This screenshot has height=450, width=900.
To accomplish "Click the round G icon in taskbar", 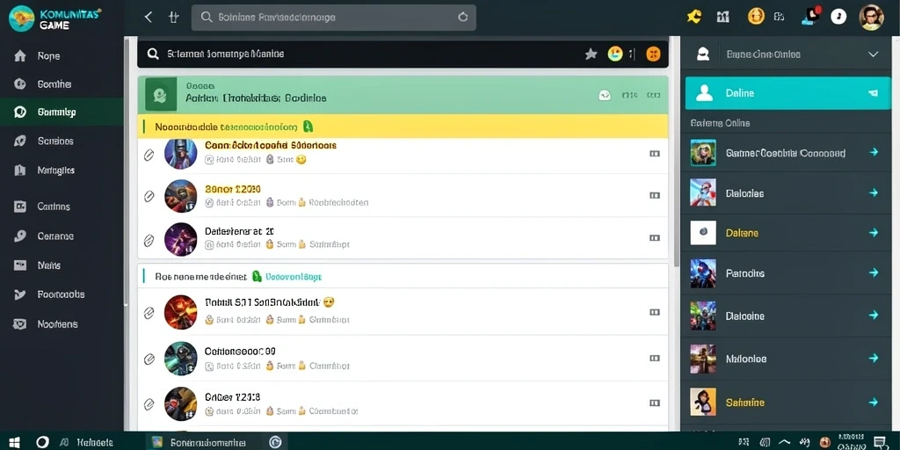I will (x=275, y=442).
